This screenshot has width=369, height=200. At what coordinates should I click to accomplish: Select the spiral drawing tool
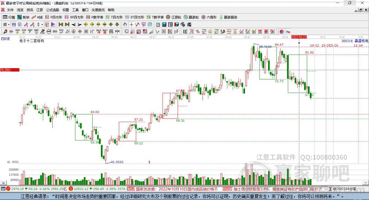(x=36, y=32)
